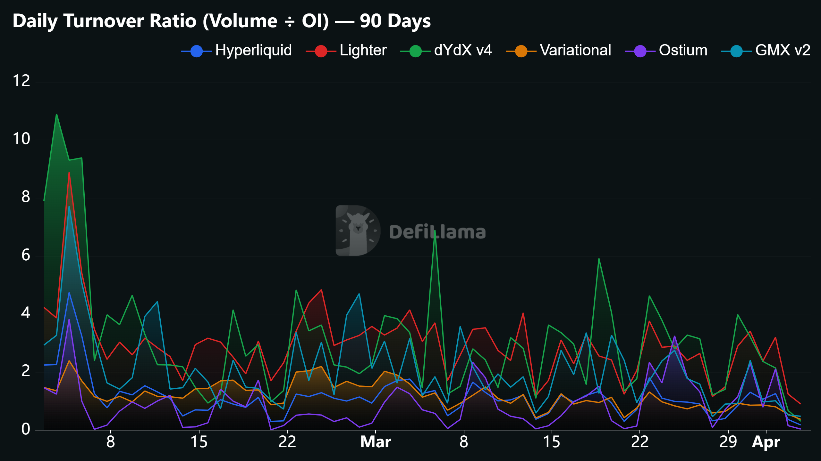The height and width of the screenshot is (461, 821).
Task: Click the line marker beside the Lighter dot
Action: (311, 51)
